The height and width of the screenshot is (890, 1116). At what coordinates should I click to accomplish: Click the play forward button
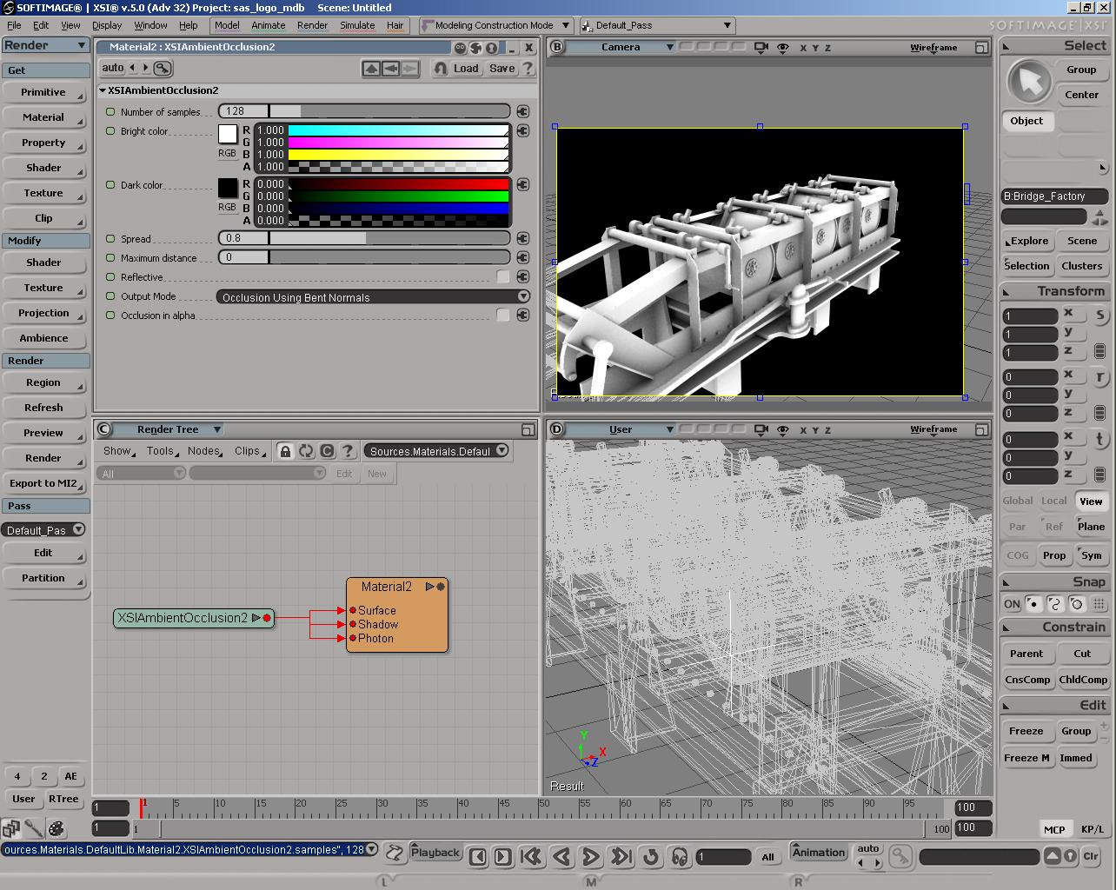point(590,857)
